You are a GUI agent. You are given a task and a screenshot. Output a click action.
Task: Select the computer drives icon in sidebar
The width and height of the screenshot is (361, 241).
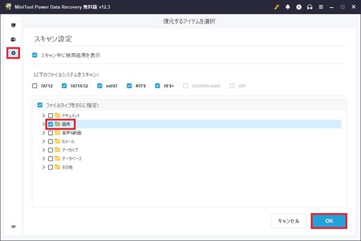pos(13,25)
